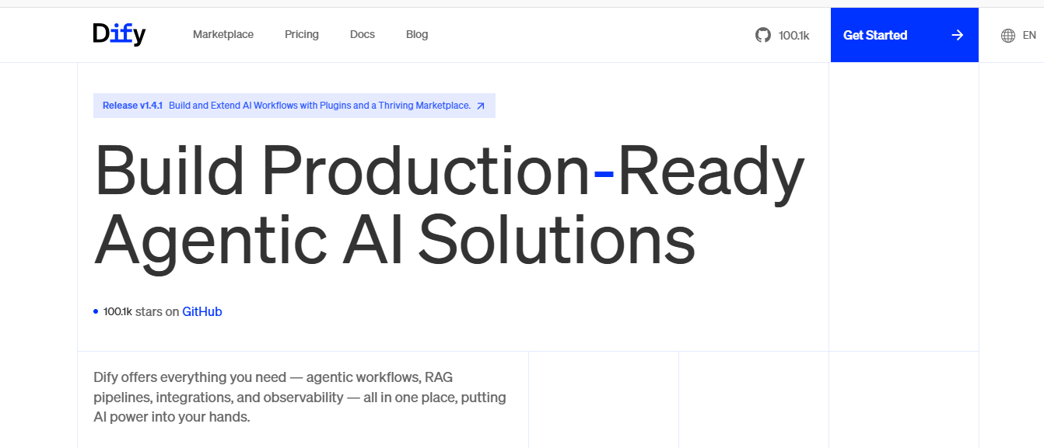The width and height of the screenshot is (1044, 448).
Task: Click the "100.1k stars on" text
Action: pyautogui.click(x=142, y=311)
